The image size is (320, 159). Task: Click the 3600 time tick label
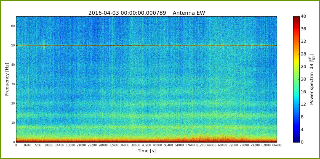click(x=27, y=145)
